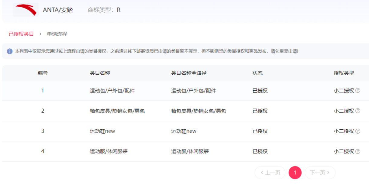The height and width of the screenshot is (194, 369).
Task: Click help icon beside row 3 小二授权
Action: pos(358,131)
